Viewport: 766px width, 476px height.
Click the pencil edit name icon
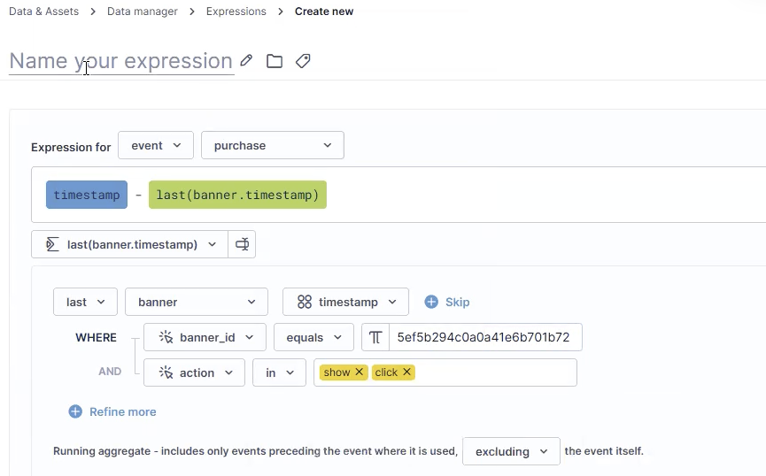[246, 60]
